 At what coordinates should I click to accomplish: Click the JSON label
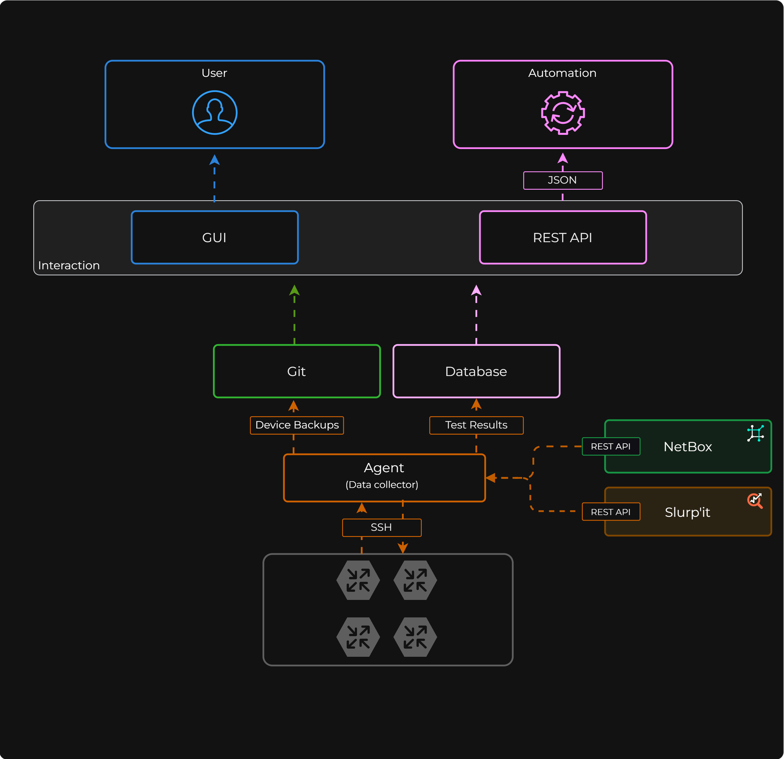click(x=563, y=180)
